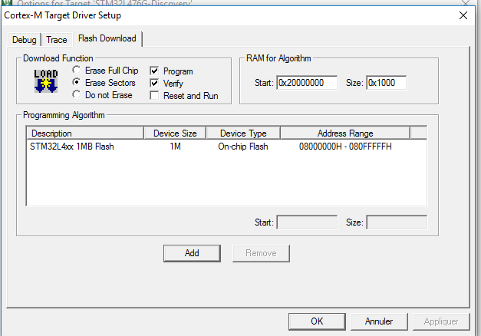Click the Appliquer button
This screenshot has height=336, width=481.
(x=441, y=321)
